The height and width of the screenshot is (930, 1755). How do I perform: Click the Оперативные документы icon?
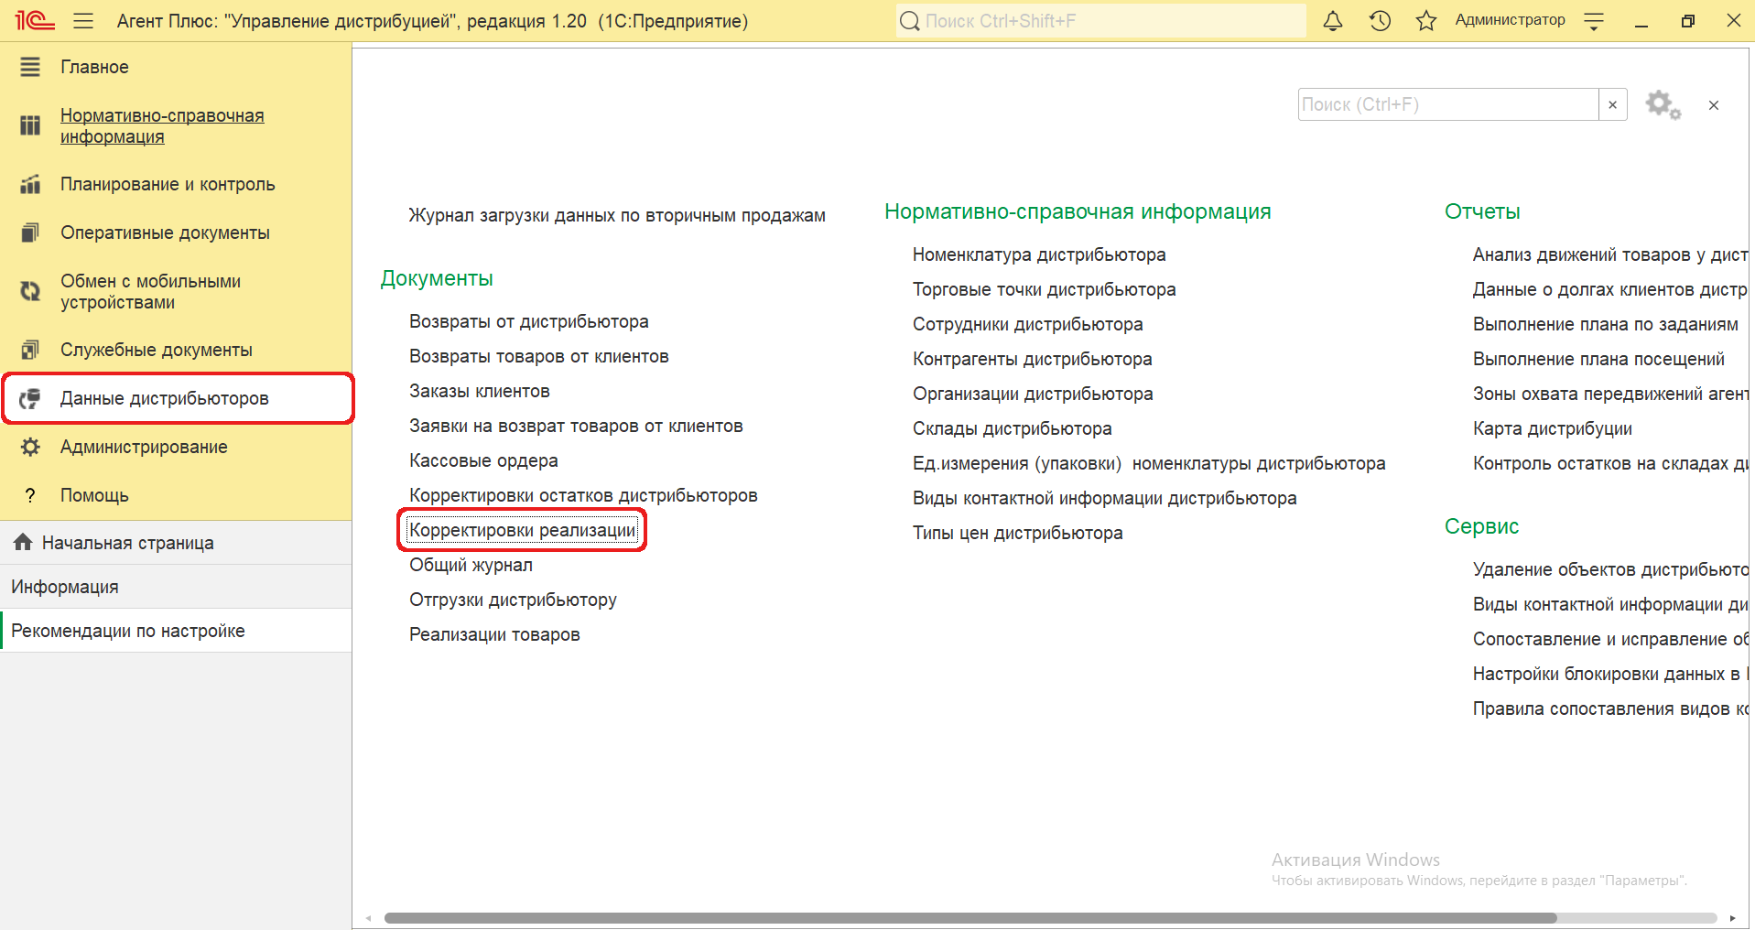click(x=30, y=232)
